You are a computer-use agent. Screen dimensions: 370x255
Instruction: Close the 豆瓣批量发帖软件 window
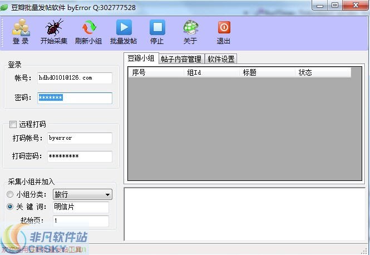point(356,6)
